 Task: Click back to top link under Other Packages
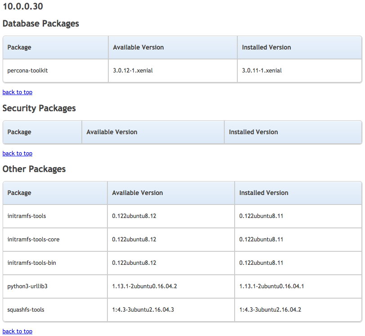[18, 331]
